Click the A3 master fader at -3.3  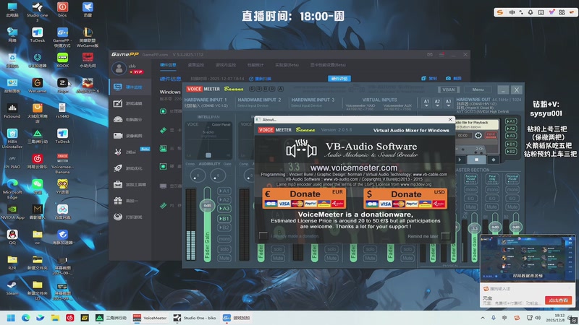(x=474, y=228)
